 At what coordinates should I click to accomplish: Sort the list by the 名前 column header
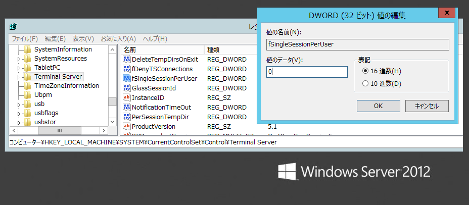click(163, 49)
